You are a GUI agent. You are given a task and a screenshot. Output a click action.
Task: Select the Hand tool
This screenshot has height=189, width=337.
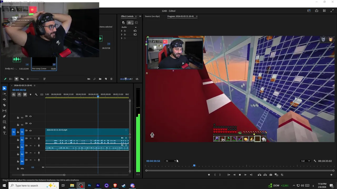(4, 128)
